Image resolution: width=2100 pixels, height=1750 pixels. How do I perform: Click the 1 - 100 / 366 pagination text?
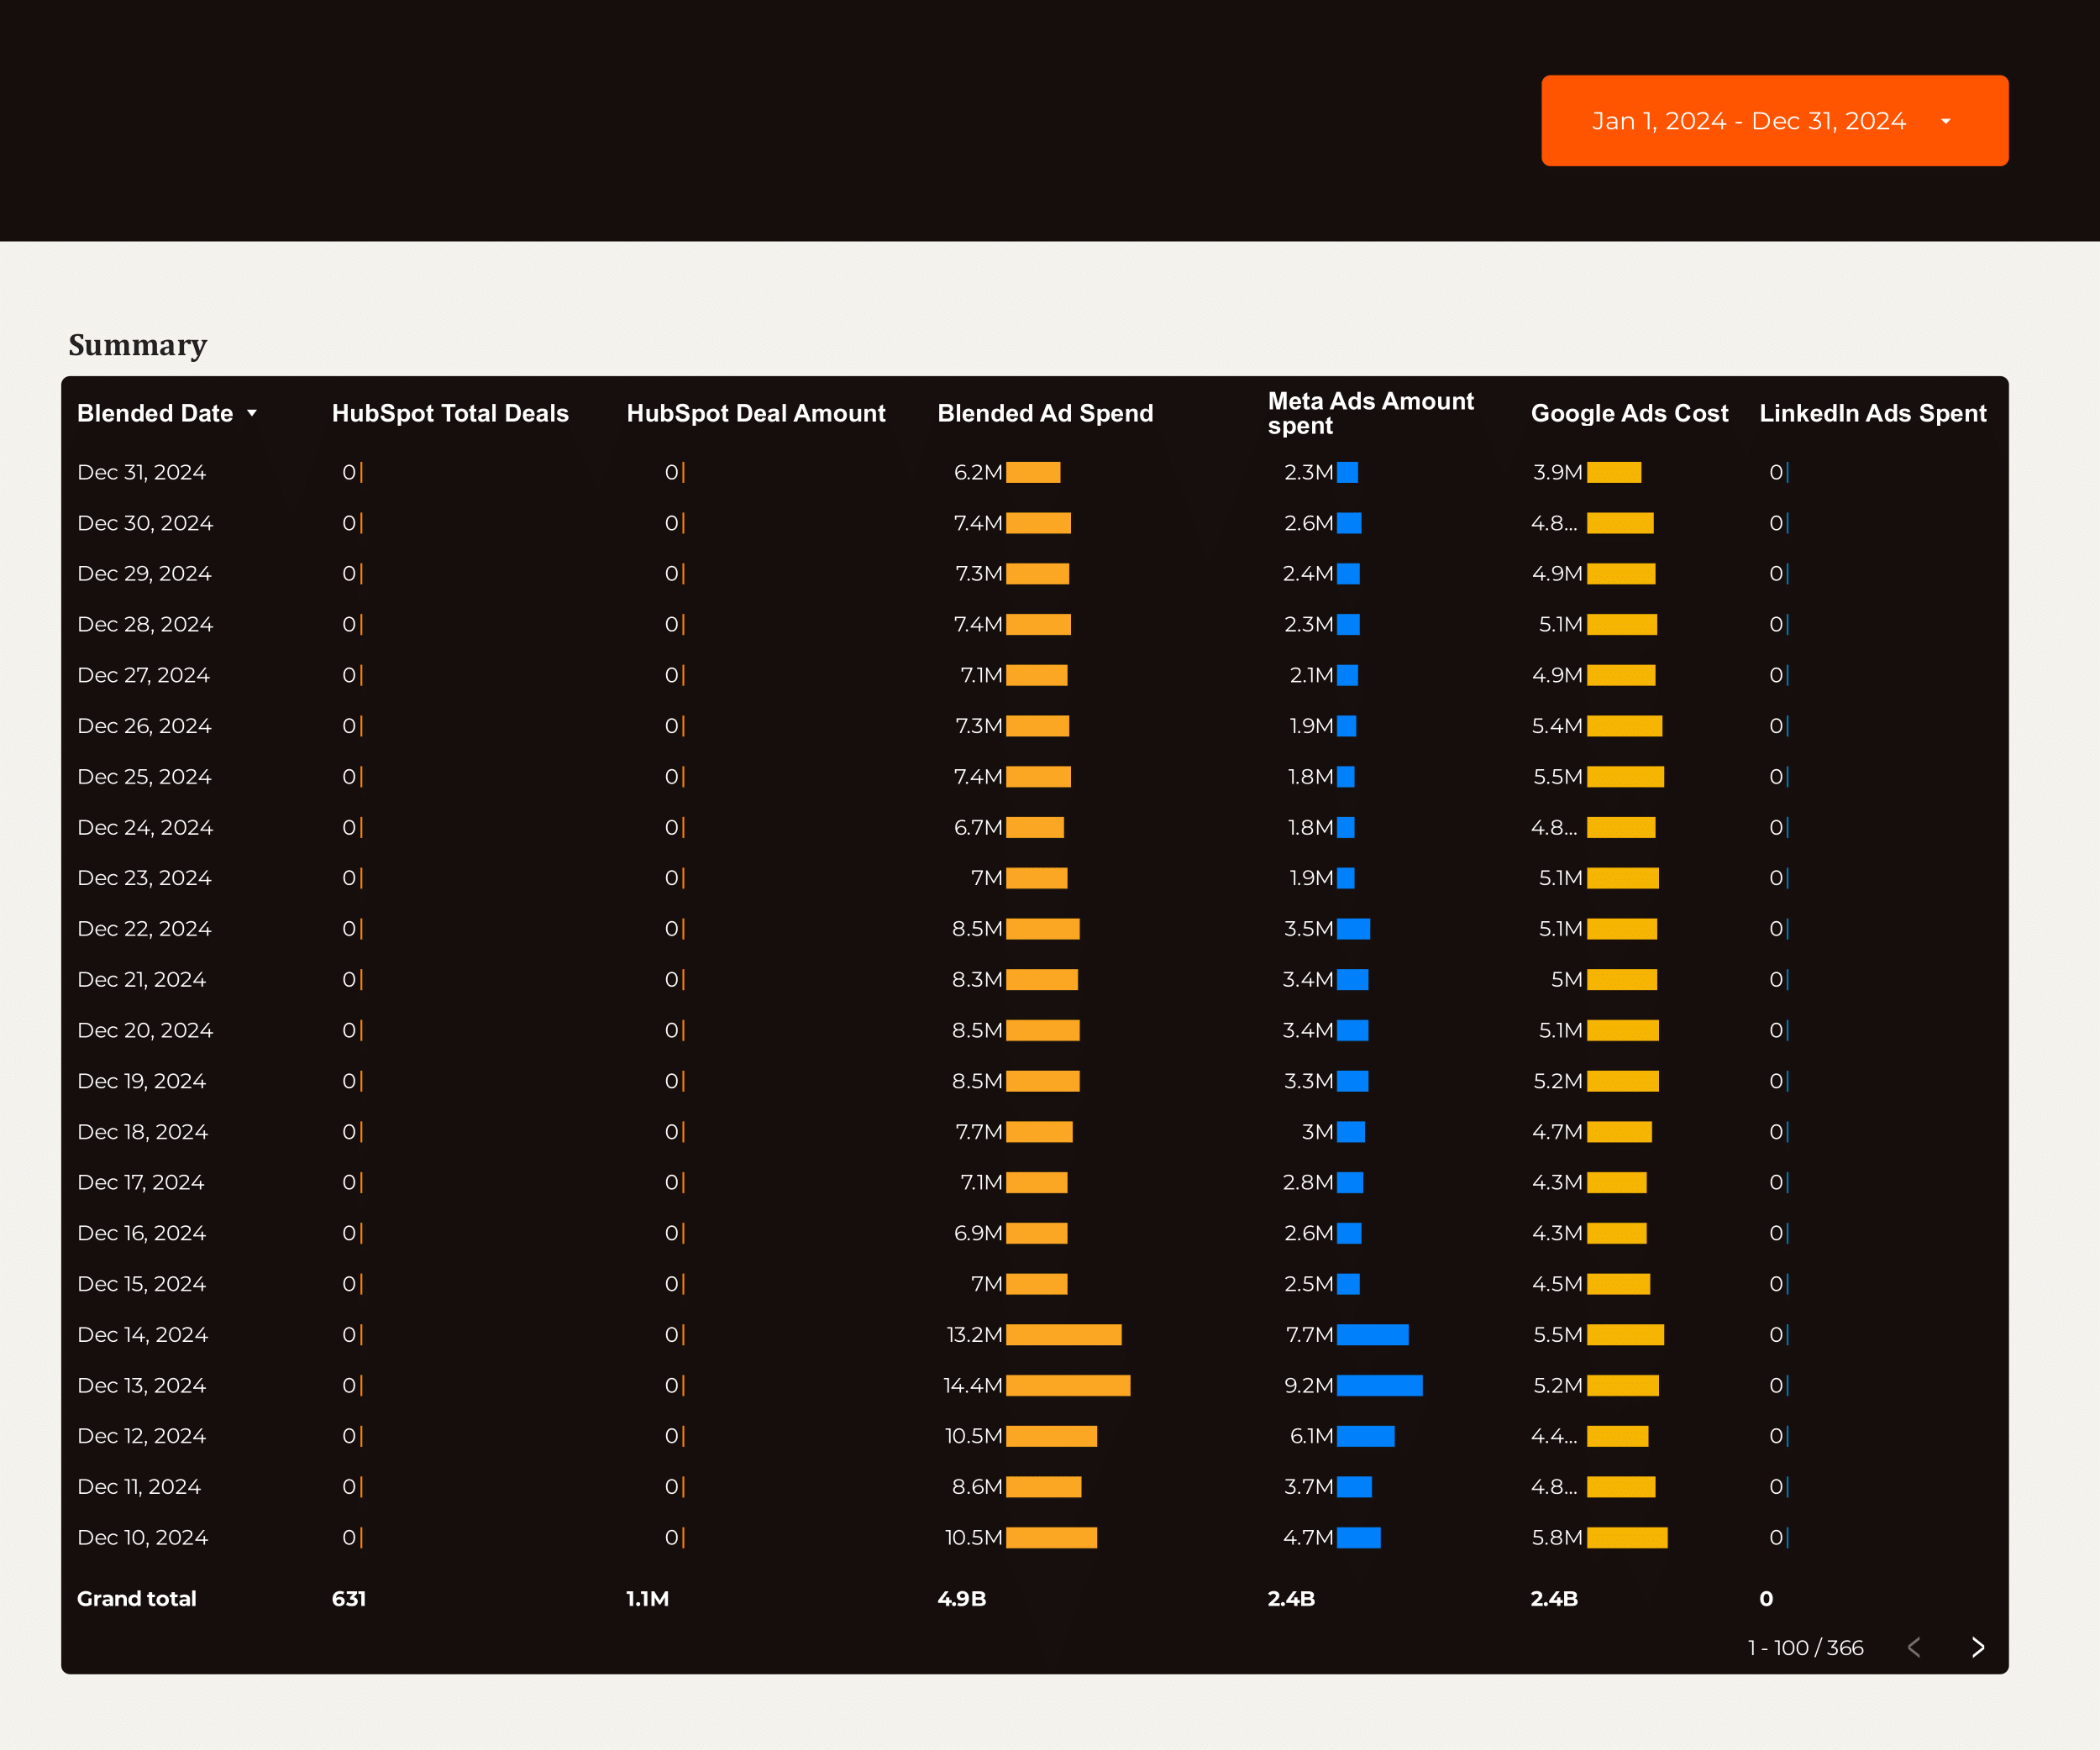point(1805,1647)
